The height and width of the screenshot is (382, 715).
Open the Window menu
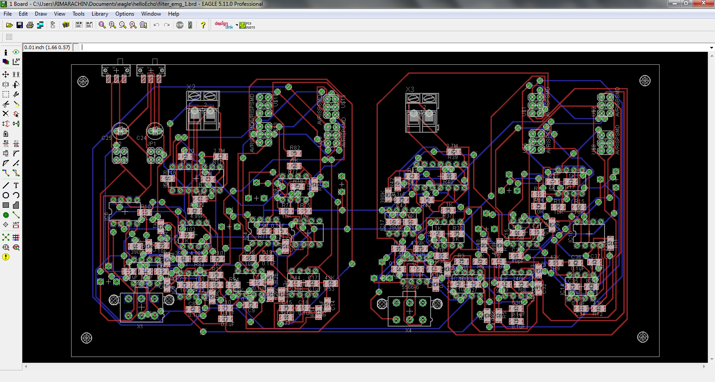pyautogui.click(x=151, y=14)
